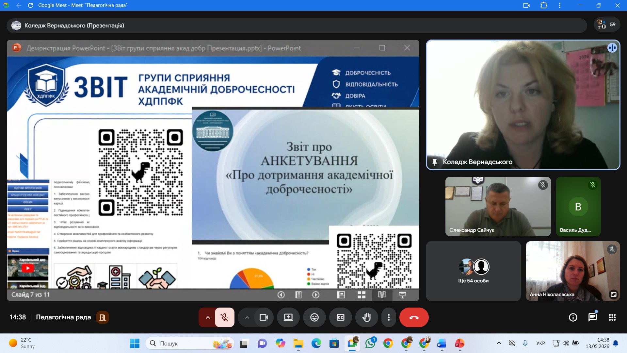627x353 pixels.
Task: Select Василь Дуд... participant tile
Action: pos(578,207)
